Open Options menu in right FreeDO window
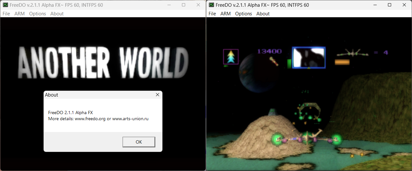Image resolution: width=412 pixels, height=171 pixels. tap(244, 14)
